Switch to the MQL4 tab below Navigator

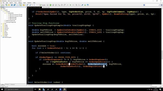point(3,84)
